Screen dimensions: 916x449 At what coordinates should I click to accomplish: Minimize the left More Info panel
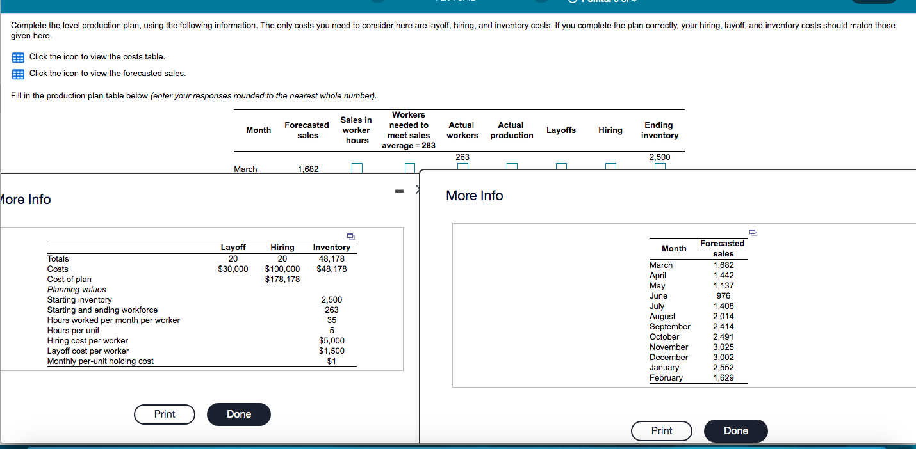(x=398, y=190)
